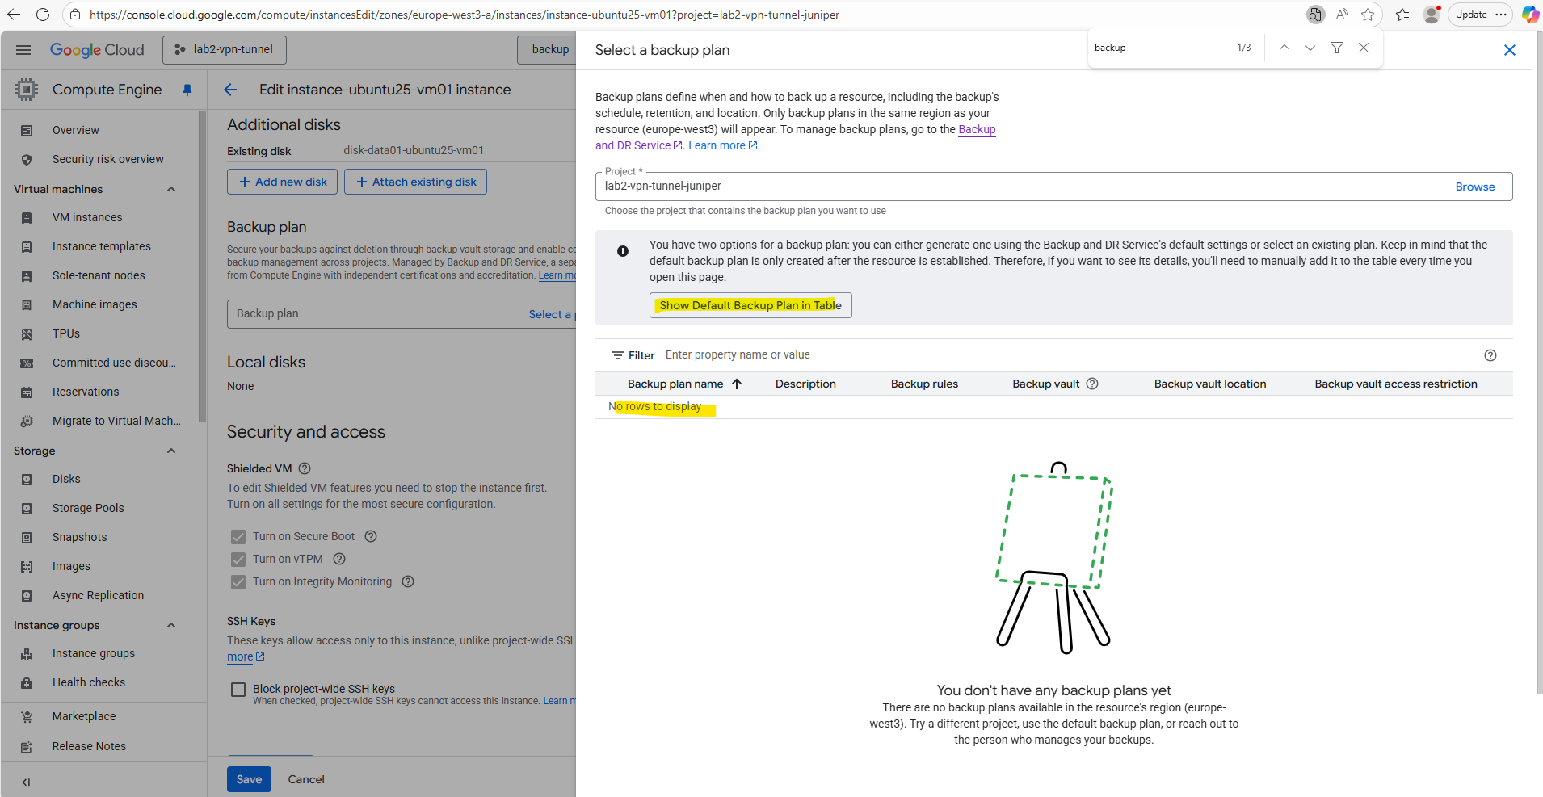Collapse the Storage sidebar section
This screenshot has width=1543, height=797.
click(171, 451)
